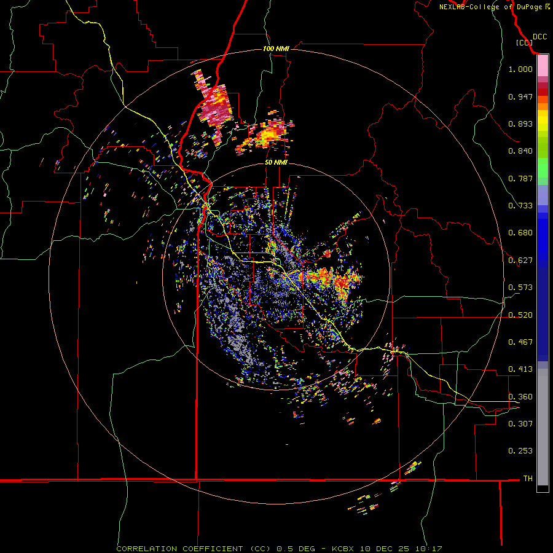Click the TH threshold label
The image size is (553, 553).
click(x=528, y=479)
